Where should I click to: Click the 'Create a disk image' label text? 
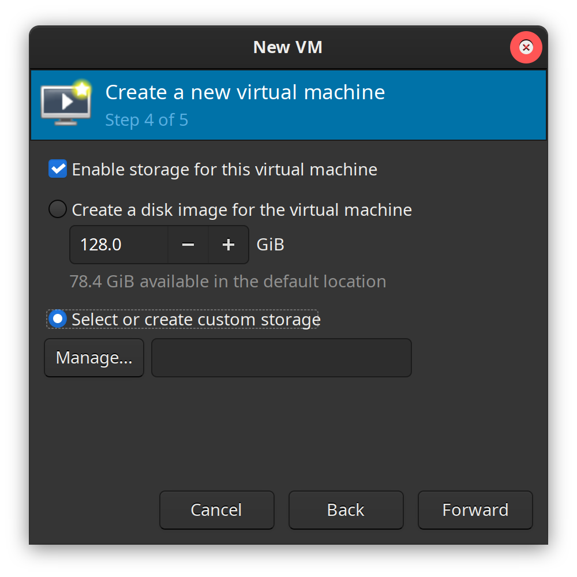pyautogui.click(x=242, y=209)
